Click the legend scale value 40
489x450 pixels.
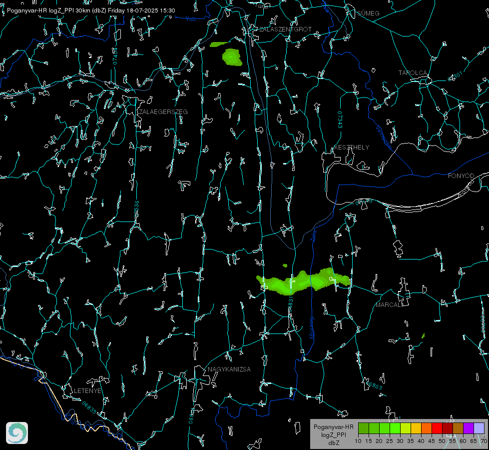[x=421, y=441]
